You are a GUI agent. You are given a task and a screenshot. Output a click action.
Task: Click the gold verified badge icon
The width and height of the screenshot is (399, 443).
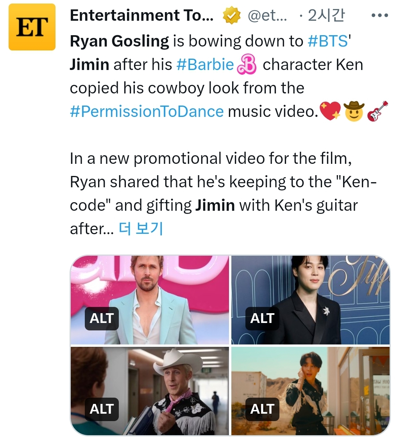pyautogui.click(x=232, y=15)
